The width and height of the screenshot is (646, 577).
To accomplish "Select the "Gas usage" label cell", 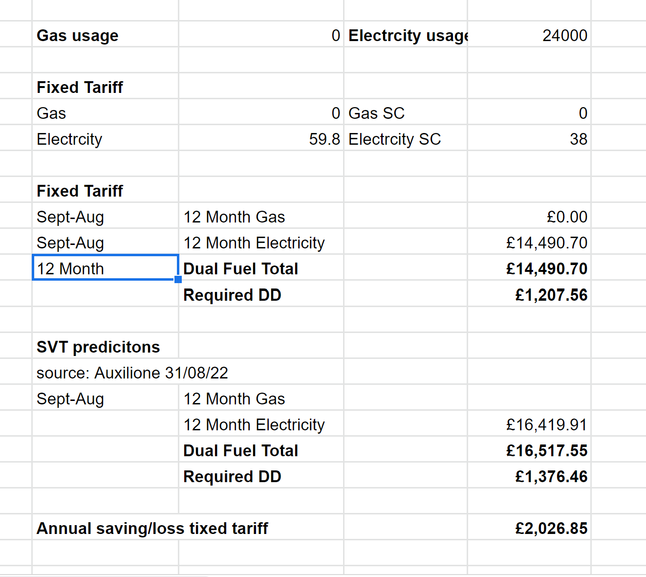I will pyautogui.click(x=78, y=36).
